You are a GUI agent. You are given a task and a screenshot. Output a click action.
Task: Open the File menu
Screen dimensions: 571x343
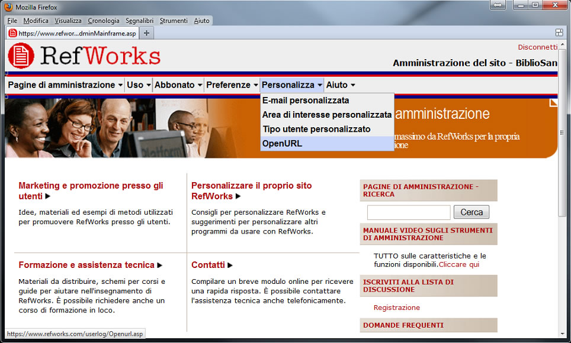(x=12, y=21)
